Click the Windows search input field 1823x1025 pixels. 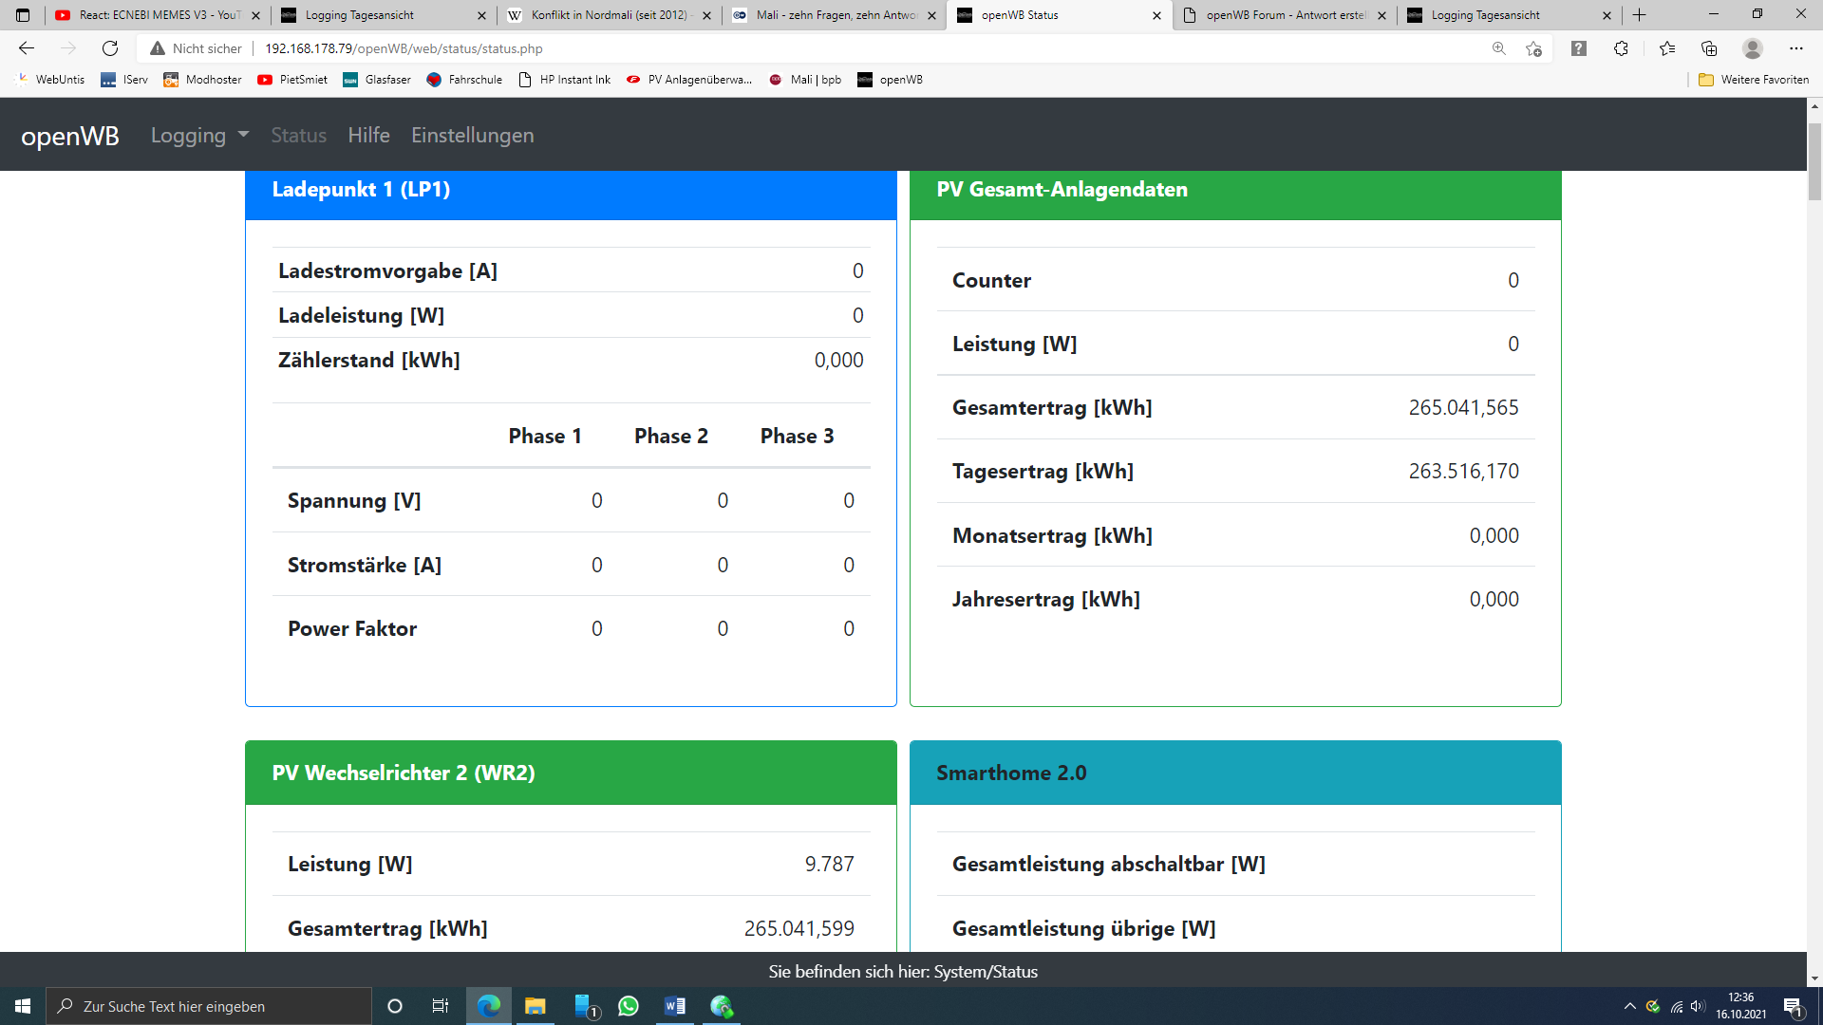click(209, 1006)
